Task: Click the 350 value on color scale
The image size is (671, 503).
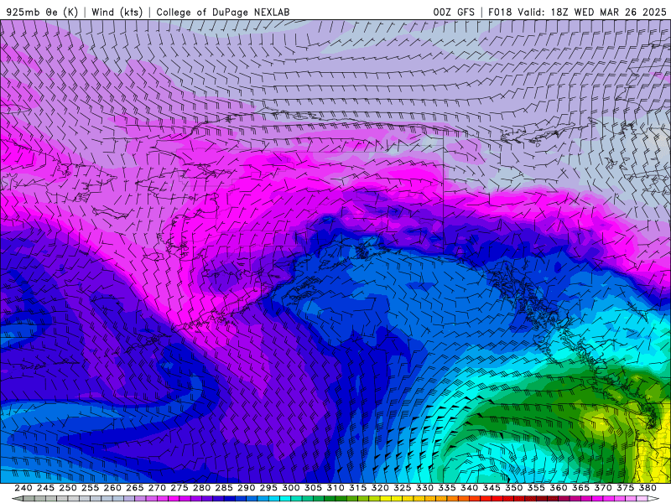Action: pos(513,488)
